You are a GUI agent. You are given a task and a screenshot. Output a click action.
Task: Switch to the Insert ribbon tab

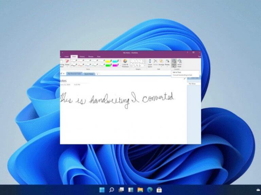(x=67, y=57)
